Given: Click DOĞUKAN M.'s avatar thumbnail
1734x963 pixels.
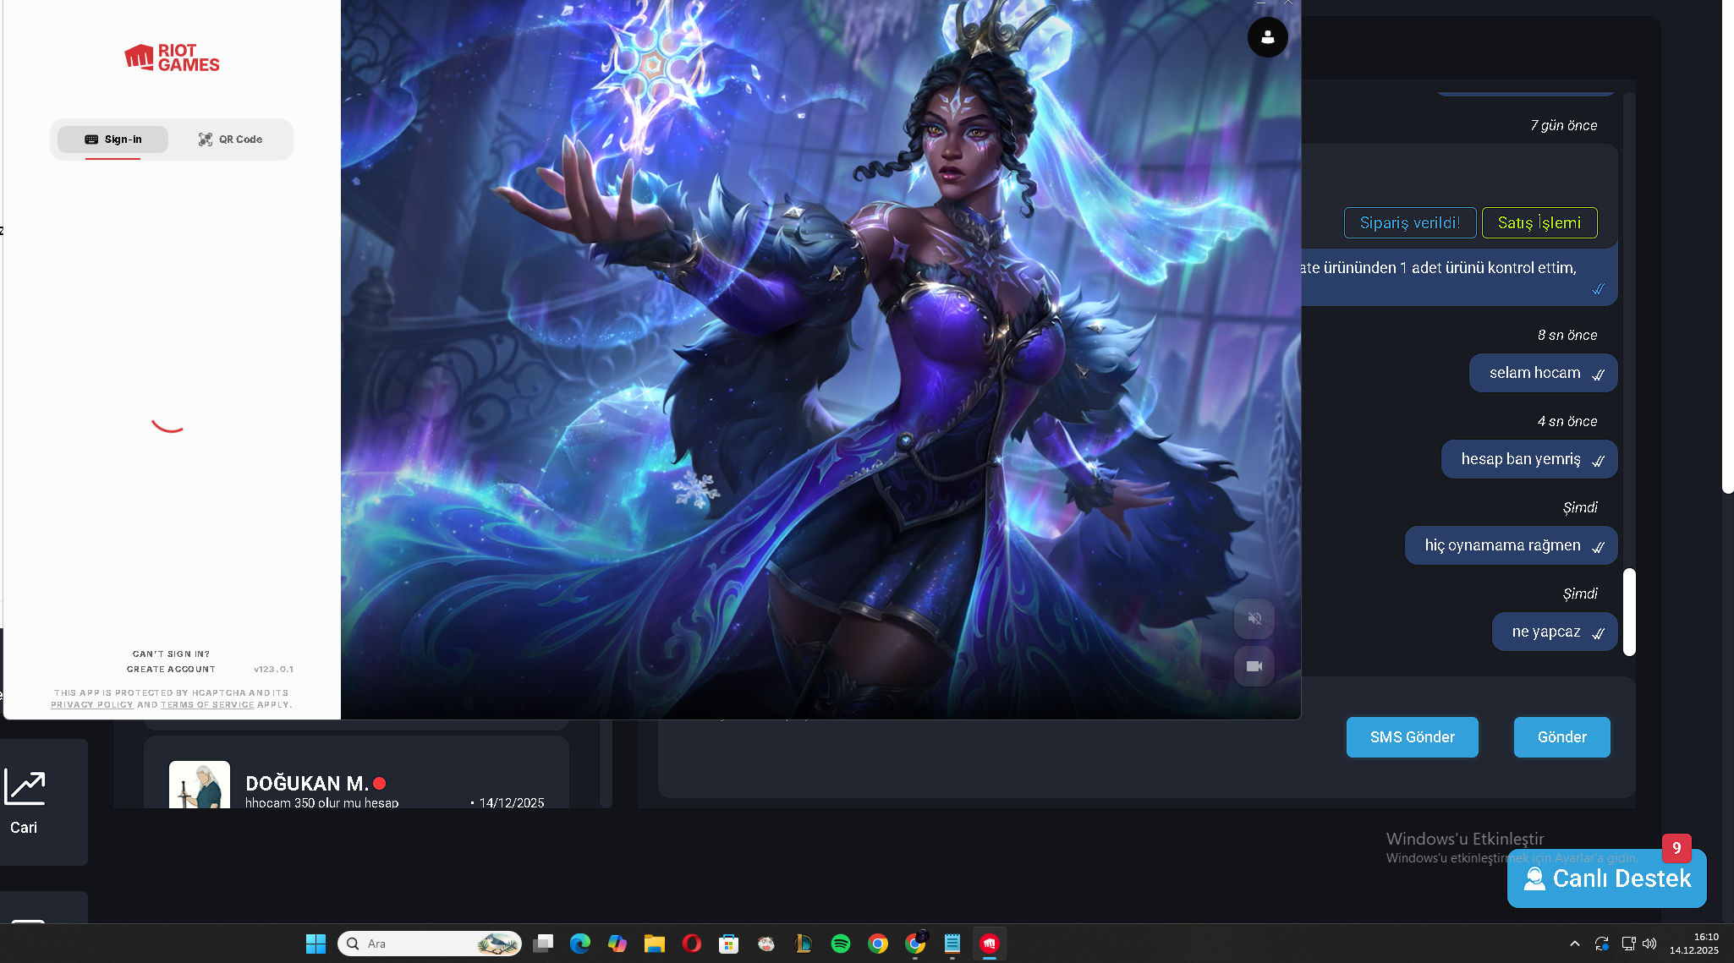Looking at the screenshot, I should (200, 785).
